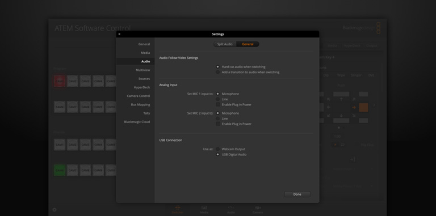
Task: Select the down-right DVE push direction arrow
Action: [x=354, y=116]
